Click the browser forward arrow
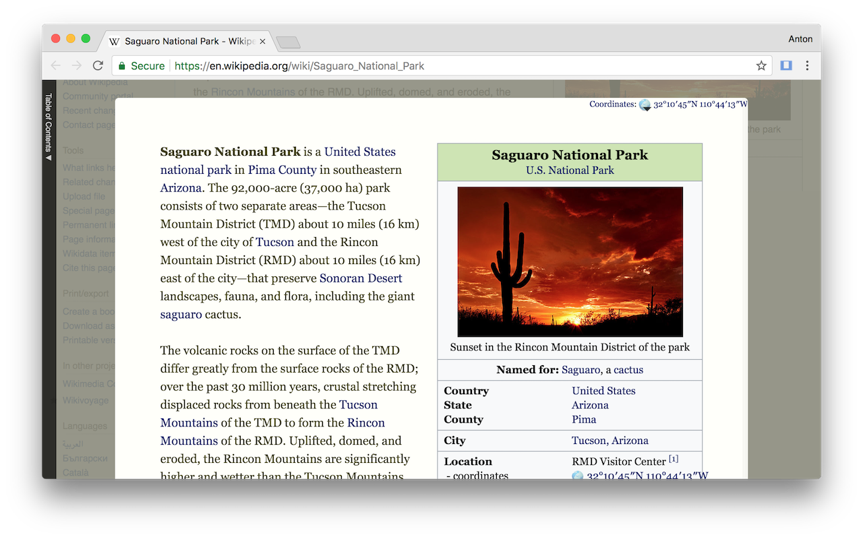Screen dimensions: 863x539 click(x=77, y=65)
